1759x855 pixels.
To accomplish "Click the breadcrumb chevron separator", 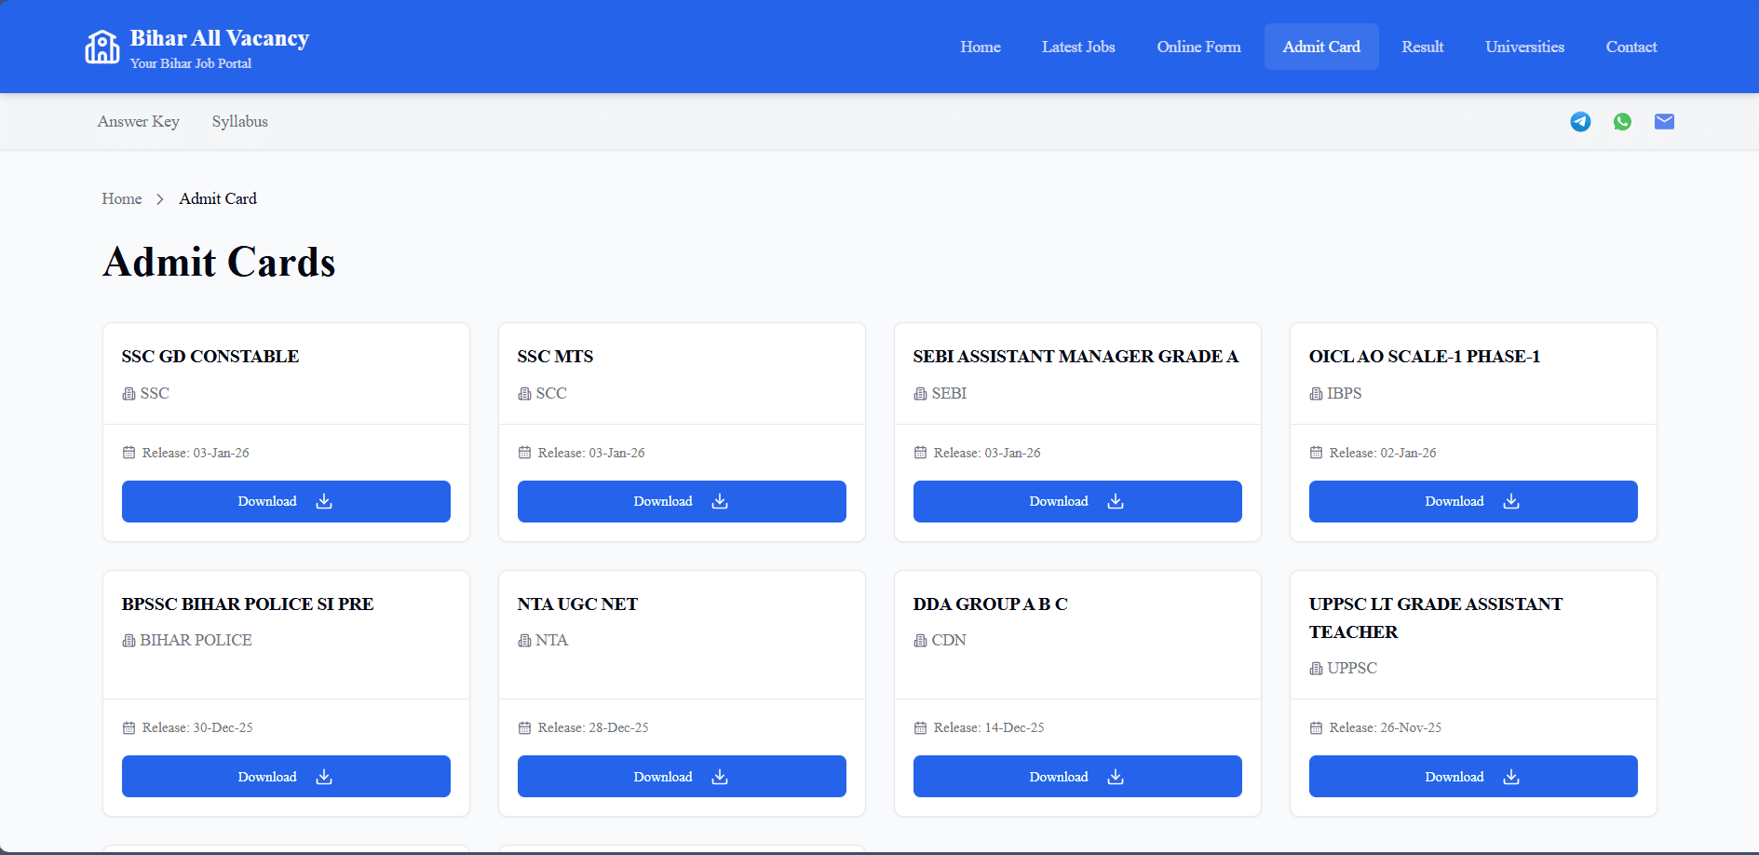I will pos(160,199).
